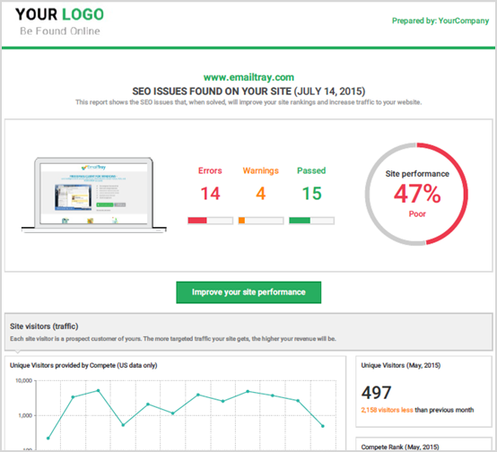Click the Passed count 15
Screen dimensions: 497x452
click(311, 194)
